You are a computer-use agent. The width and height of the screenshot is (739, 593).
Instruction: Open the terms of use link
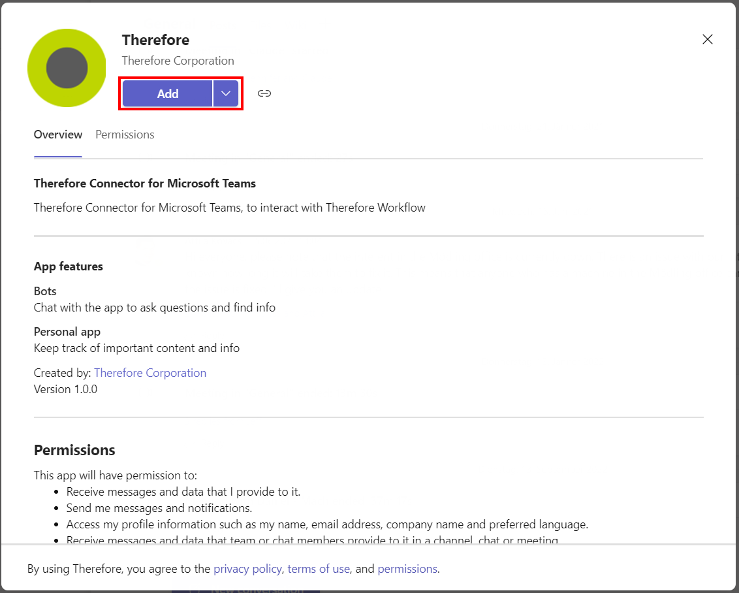(x=319, y=569)
